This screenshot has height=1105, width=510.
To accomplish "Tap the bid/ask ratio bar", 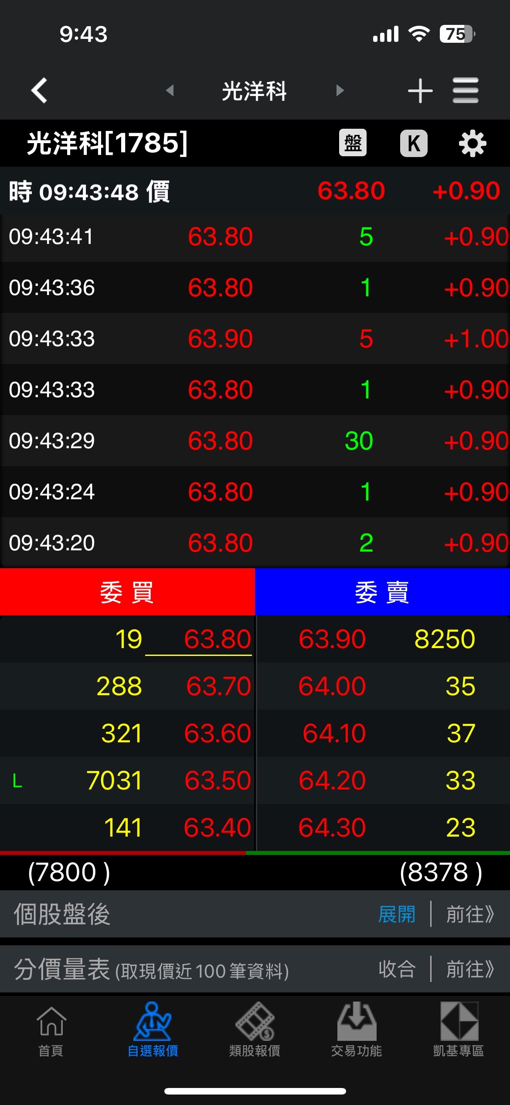I will [255, 853].
